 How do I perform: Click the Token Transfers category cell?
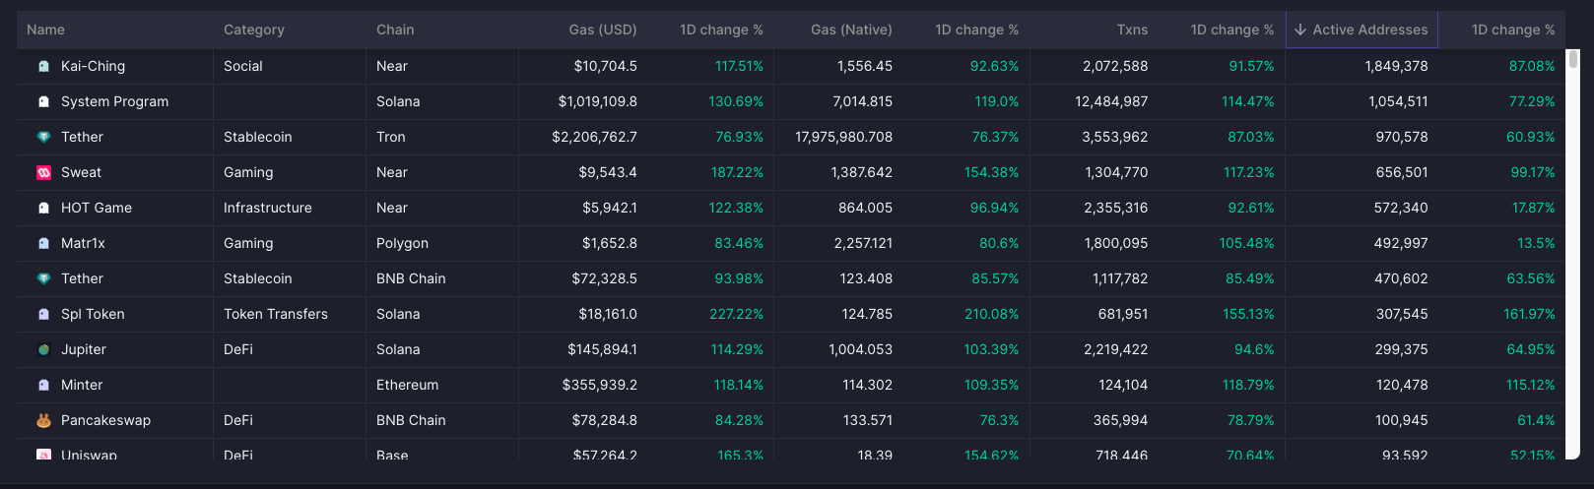[x=276, y=314]
